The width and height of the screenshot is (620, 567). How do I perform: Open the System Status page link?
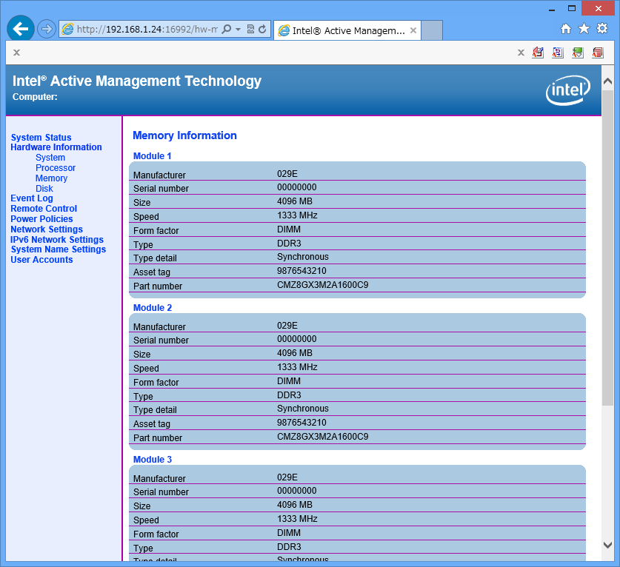41,138
